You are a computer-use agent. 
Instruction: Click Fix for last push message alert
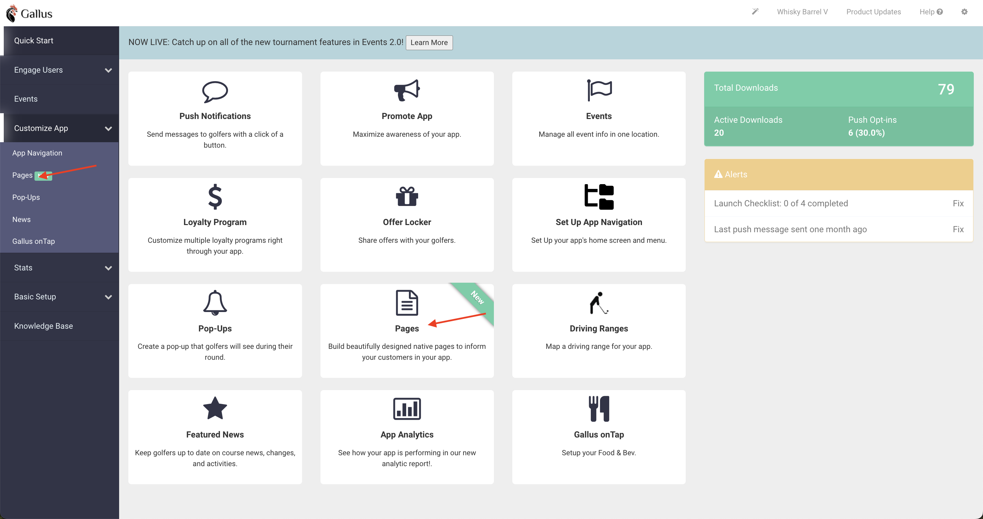958,229
